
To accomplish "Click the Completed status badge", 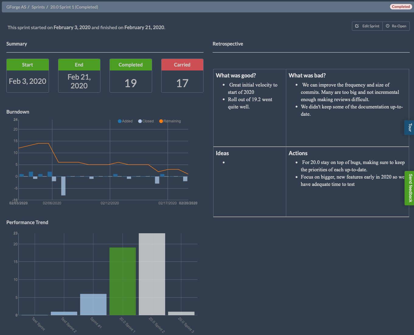I will [x=401, y=7].
